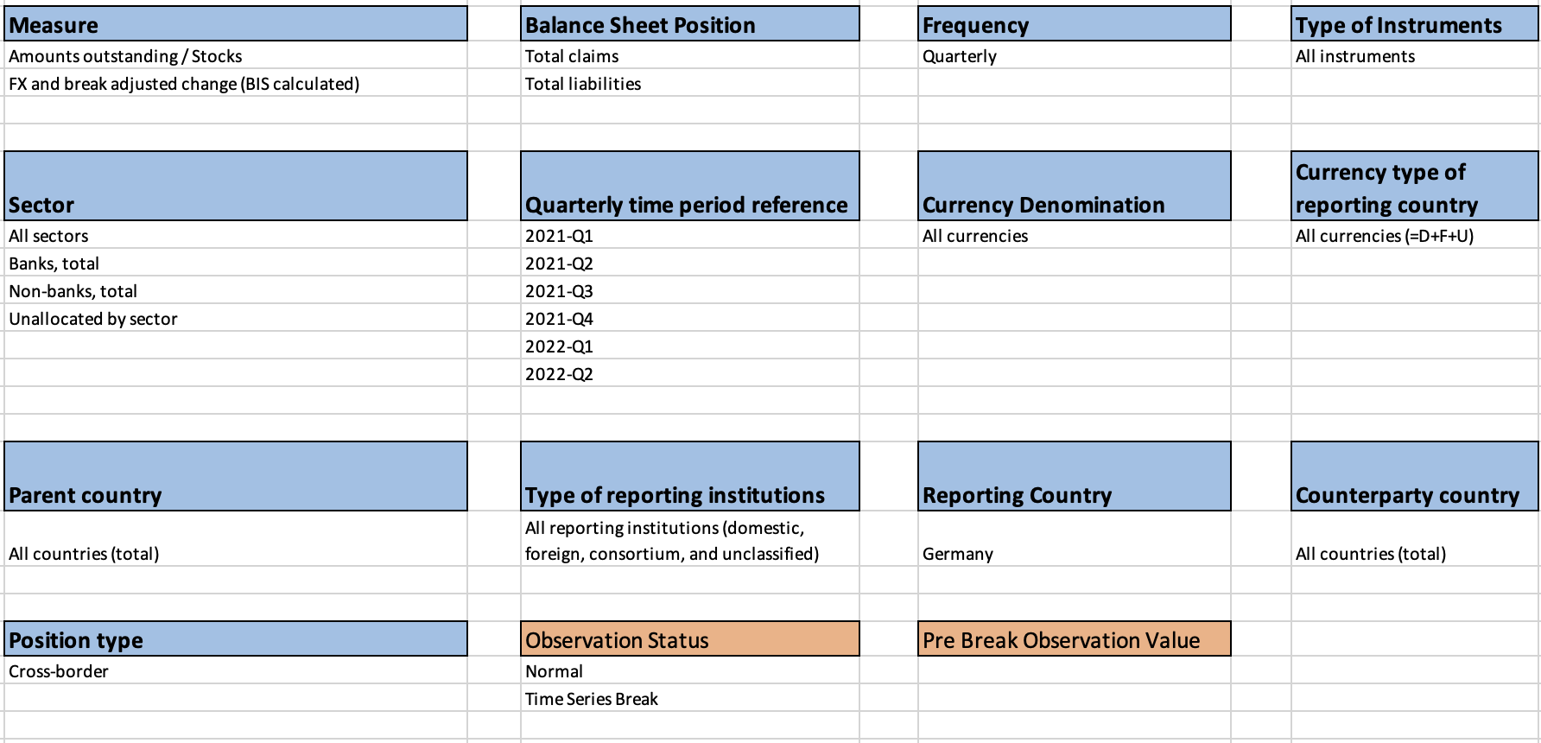
Task: Select the Measure header cell
Action: [235, 24]
